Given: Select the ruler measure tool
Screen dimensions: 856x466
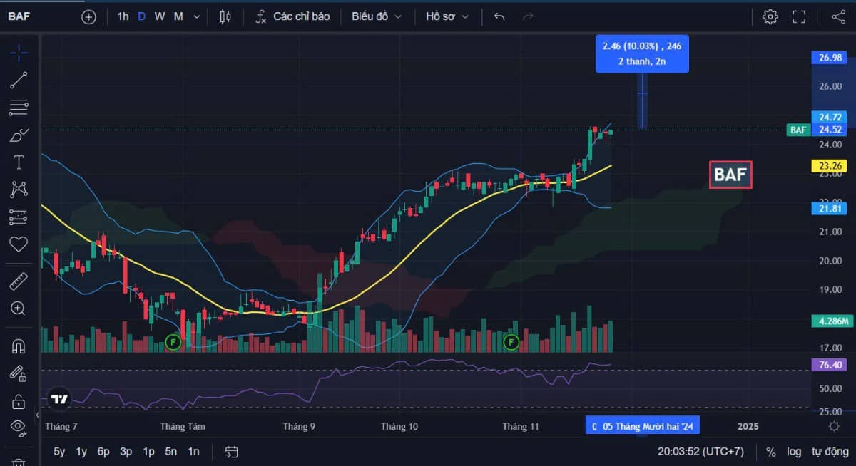Looking at the screenshot, I should tap(19, 281).
